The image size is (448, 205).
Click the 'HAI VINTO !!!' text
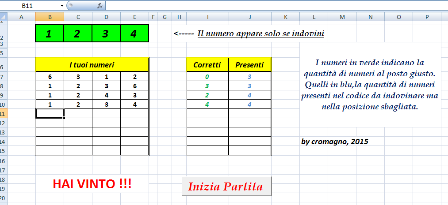click(x=92, y=184)
